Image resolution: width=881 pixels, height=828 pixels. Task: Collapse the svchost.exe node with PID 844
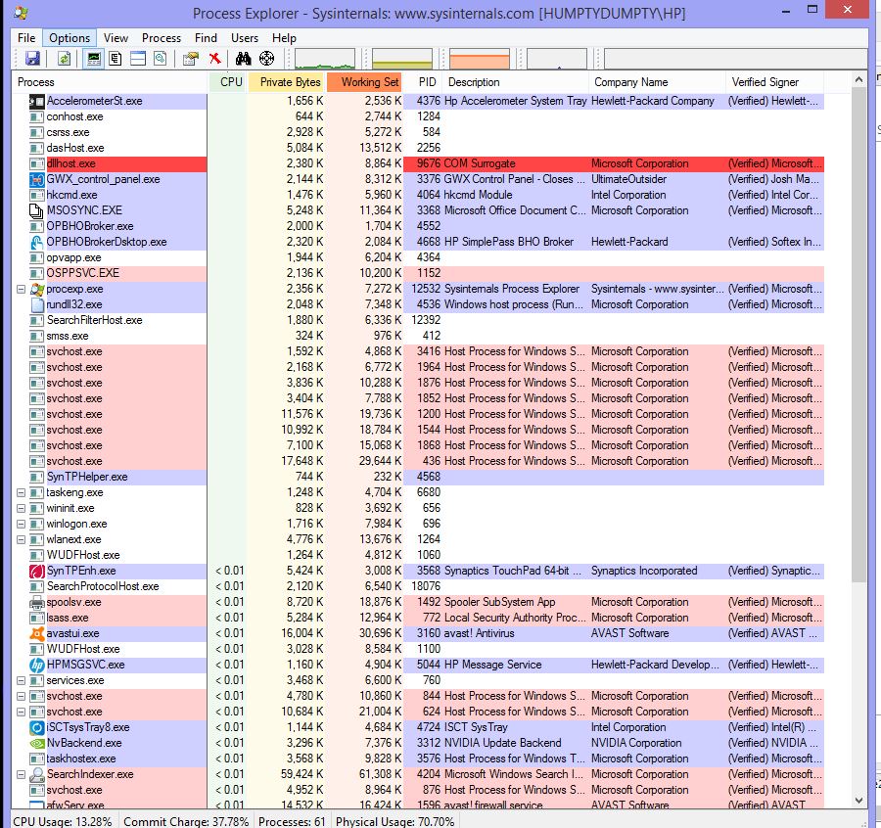point(21,697)
